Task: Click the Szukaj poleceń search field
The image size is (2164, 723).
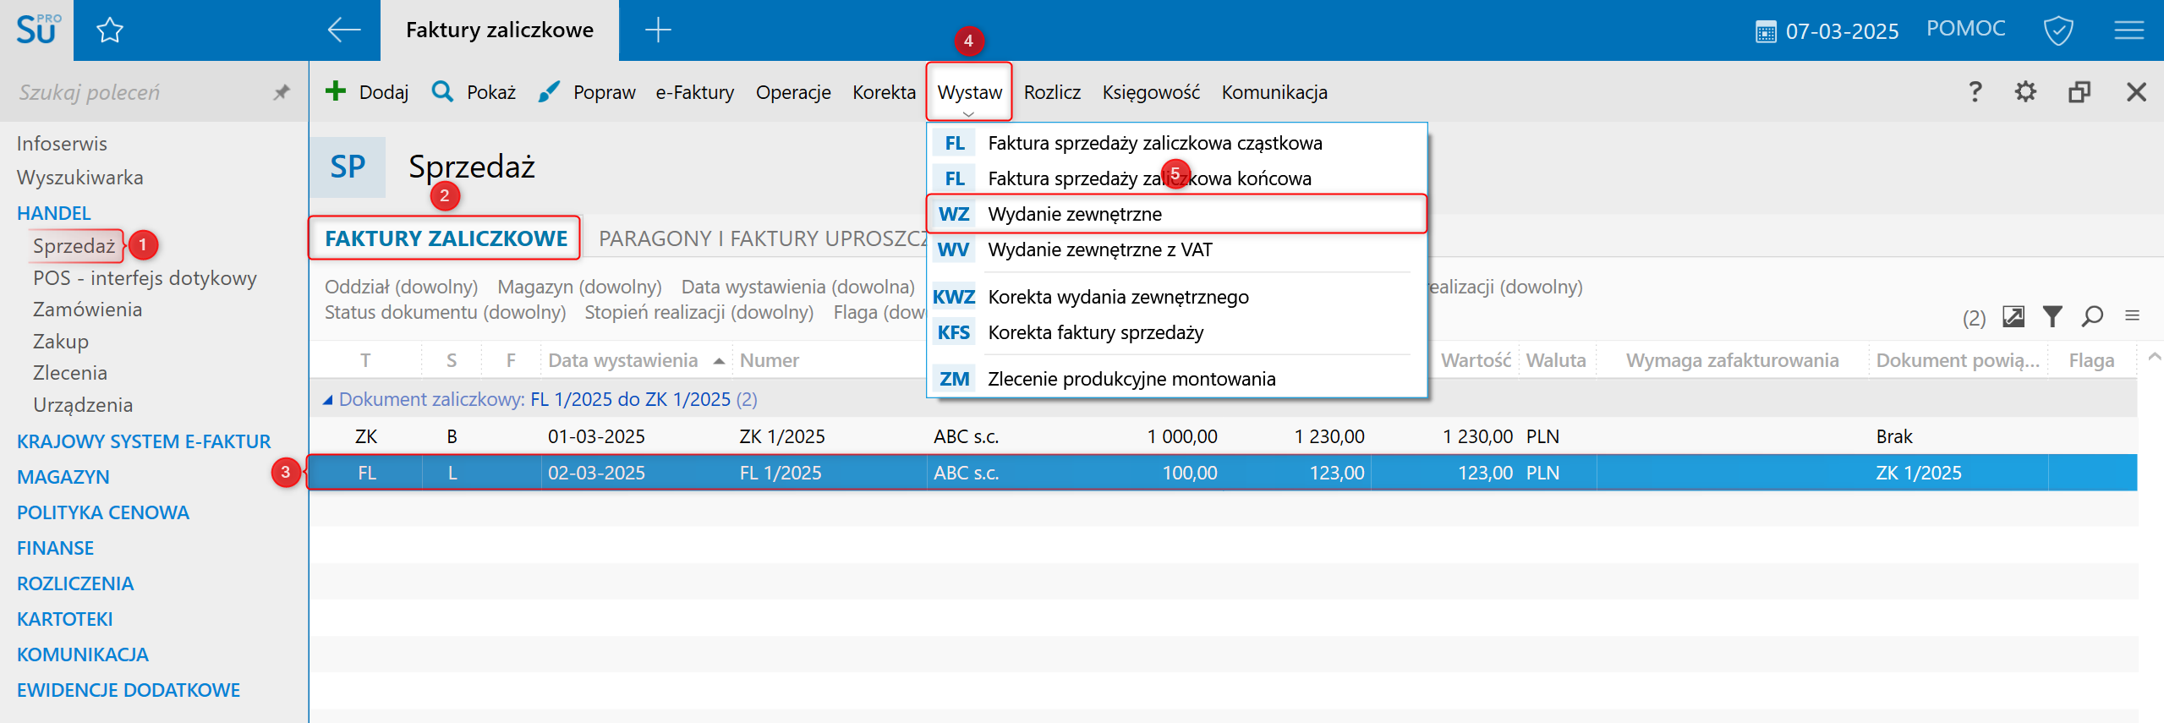Action: point(140,92)
